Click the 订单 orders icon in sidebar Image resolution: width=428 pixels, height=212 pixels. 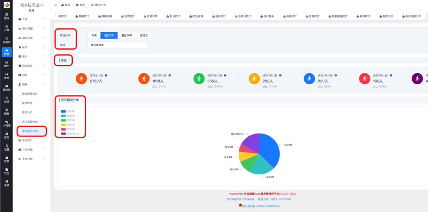coord(6,28)
